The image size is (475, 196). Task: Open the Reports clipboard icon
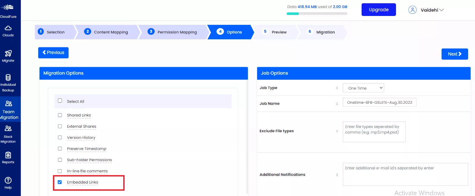[8, 155]
